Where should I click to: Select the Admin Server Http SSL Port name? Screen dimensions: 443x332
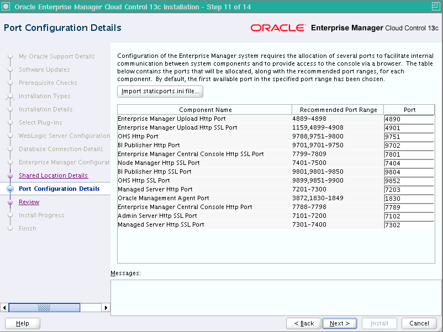pos(157,216)
